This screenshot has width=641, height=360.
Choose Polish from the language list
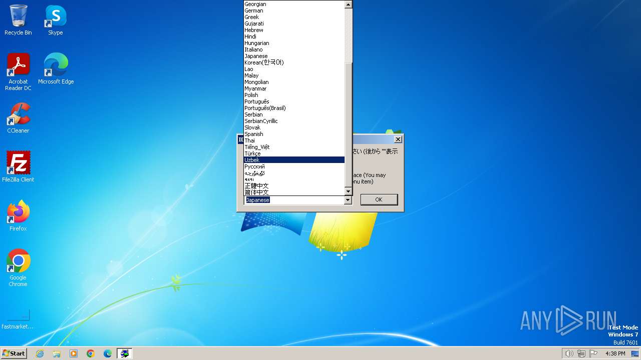coord(294,95)
